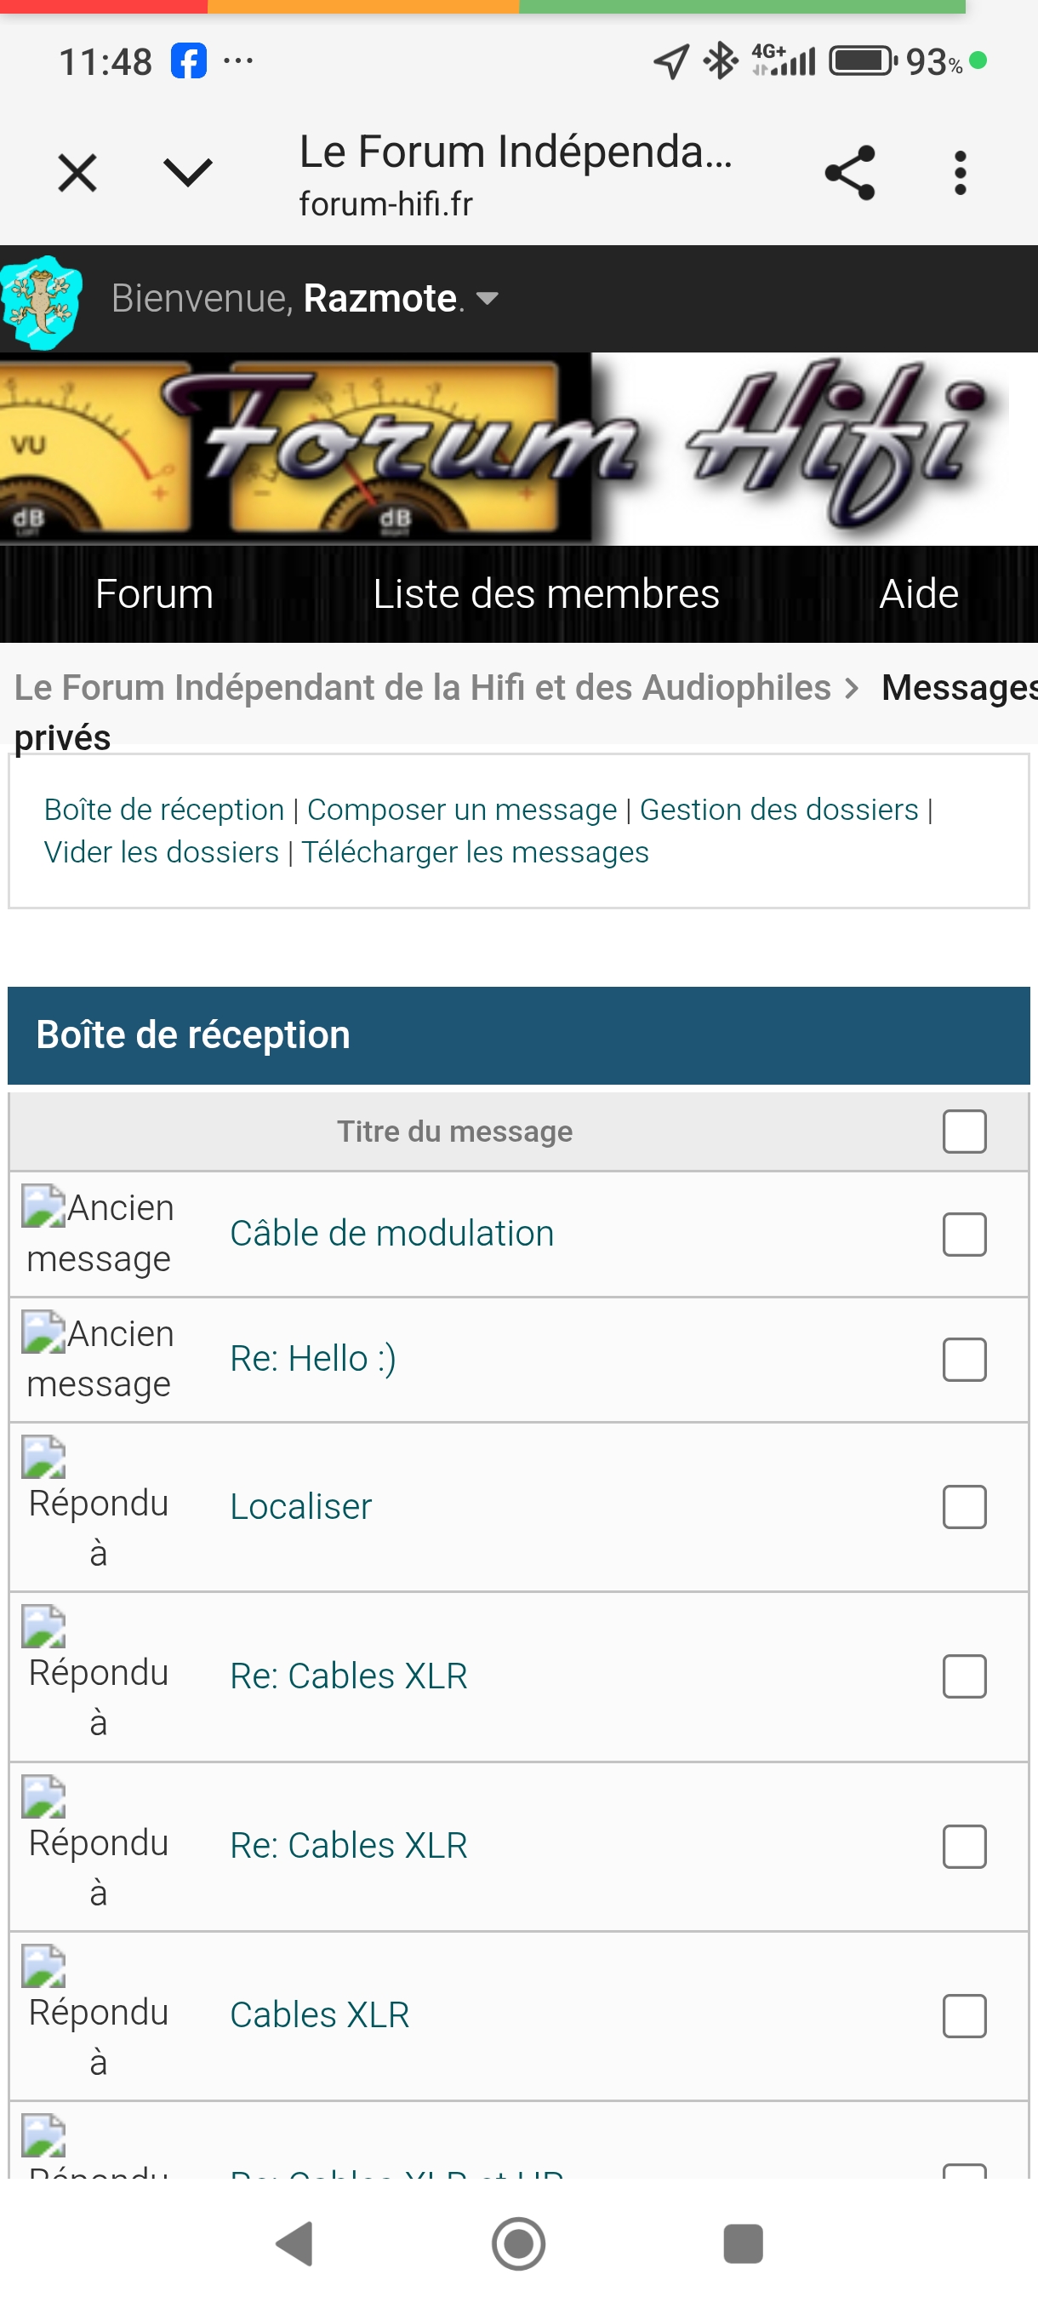Tick the Re: Hello :) message checkbox

pos(965,1360)
